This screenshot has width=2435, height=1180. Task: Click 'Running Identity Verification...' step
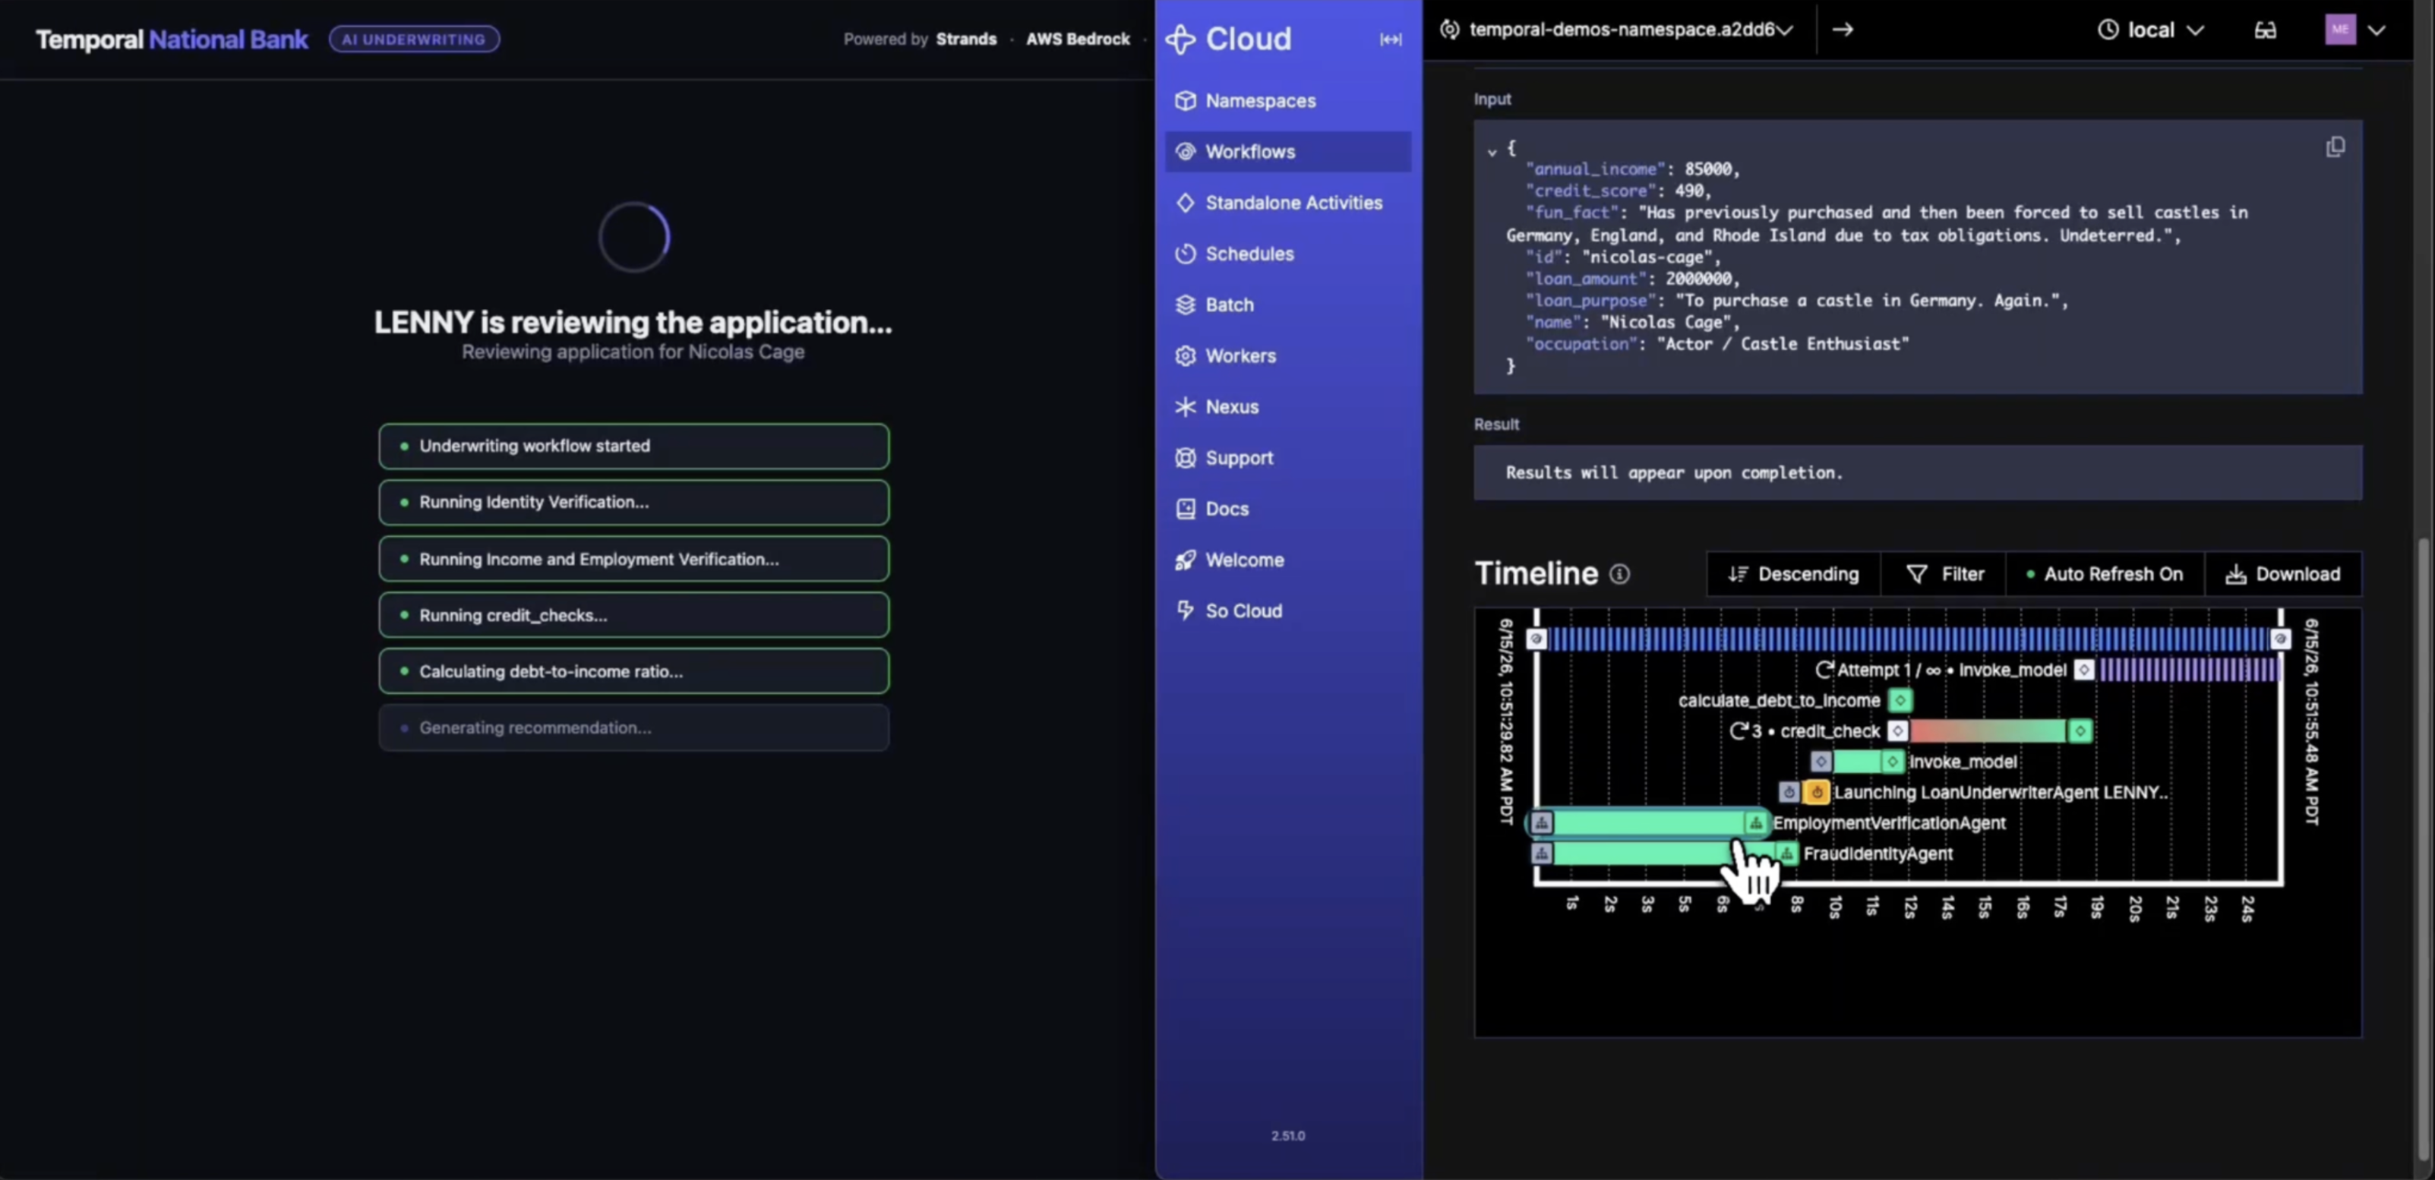(x=633, y=502)
